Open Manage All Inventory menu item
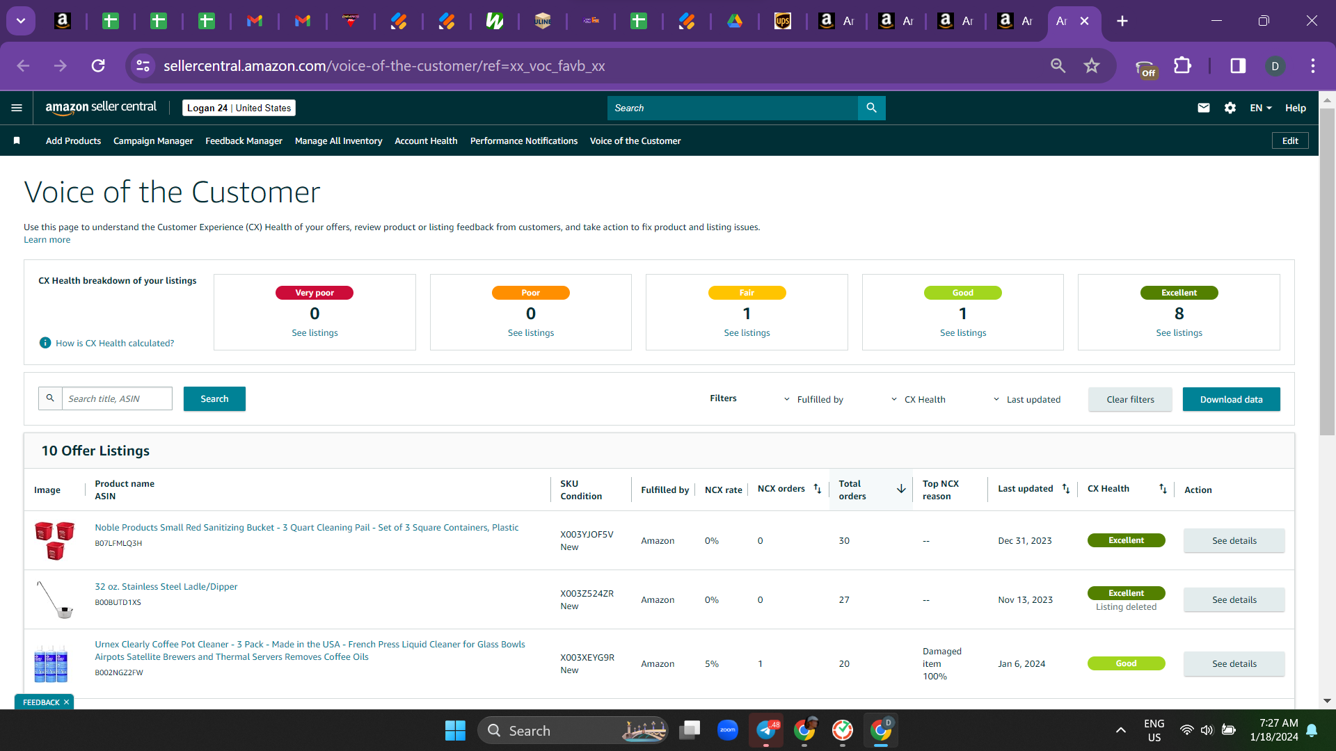 pyautogui.click(x=338, y=140)
